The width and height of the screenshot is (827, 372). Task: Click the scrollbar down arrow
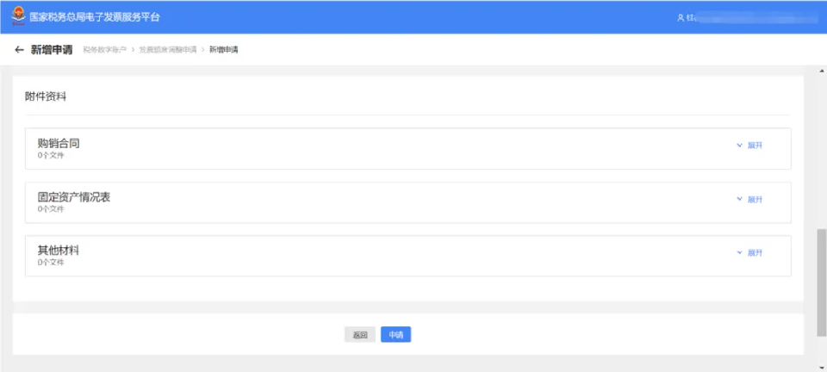coord(821,367)
